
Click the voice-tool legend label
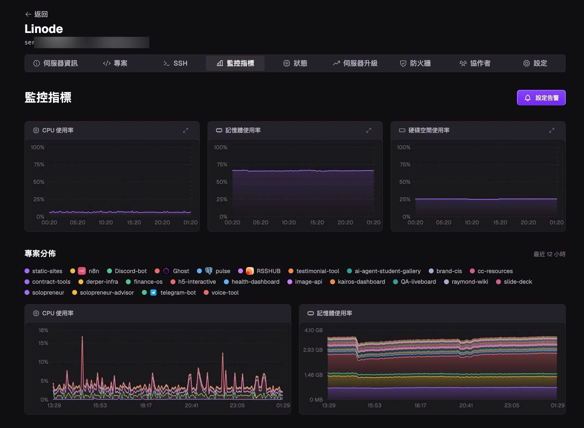pos(225,292)
